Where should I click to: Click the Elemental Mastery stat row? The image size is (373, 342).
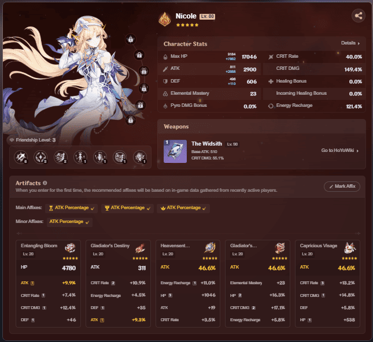point(209,94)
